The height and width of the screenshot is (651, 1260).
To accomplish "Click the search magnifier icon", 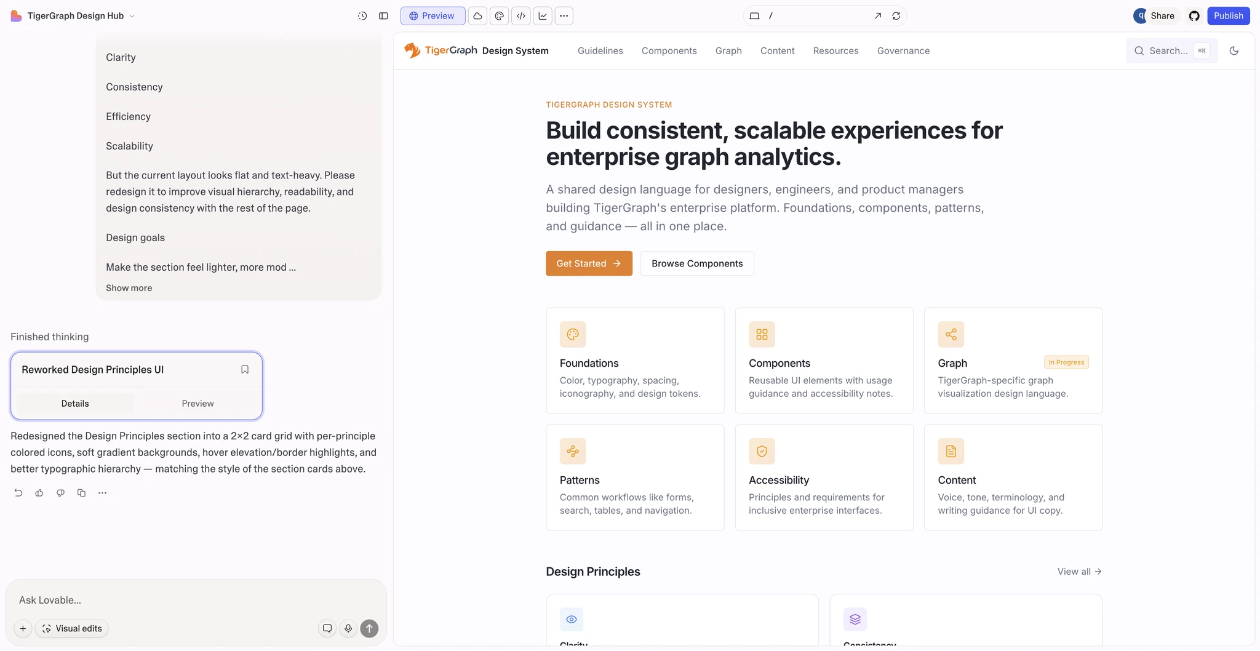I will click(1139, 50).
